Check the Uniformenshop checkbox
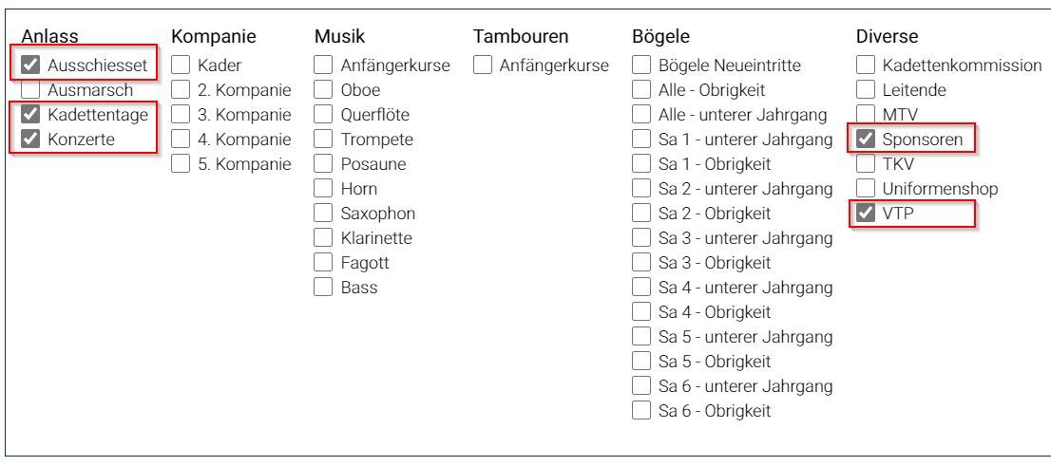The width and height of the screenshot is (1051, 466). click(865, 189)
